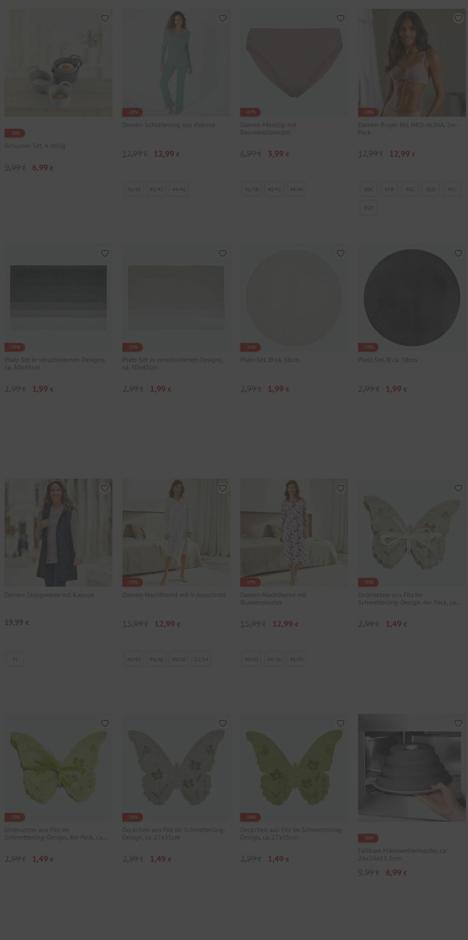Open Faltbare Mikrowellenhaube product title
The height and width of the screenshot is (940, 468).
click(403, 854)
